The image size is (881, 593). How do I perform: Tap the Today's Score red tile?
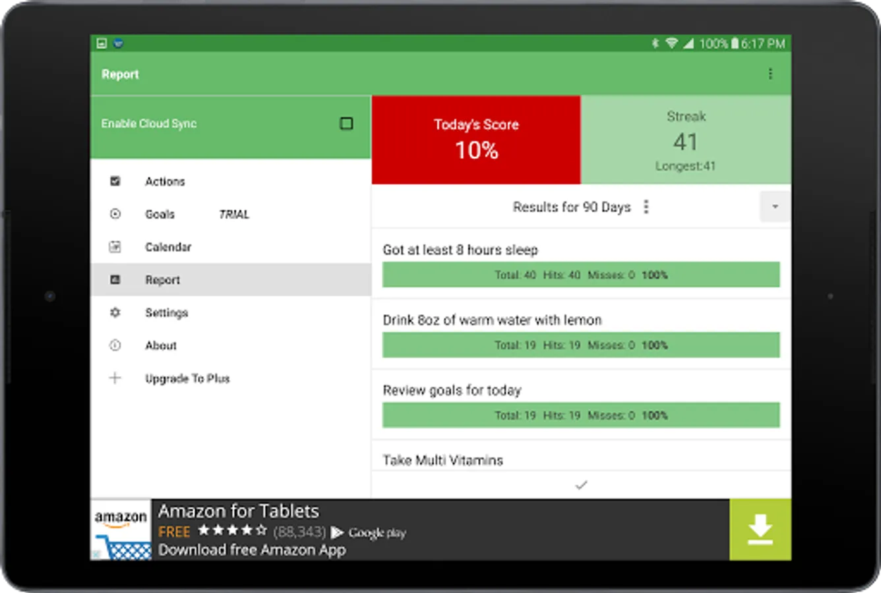coord(476,140)
